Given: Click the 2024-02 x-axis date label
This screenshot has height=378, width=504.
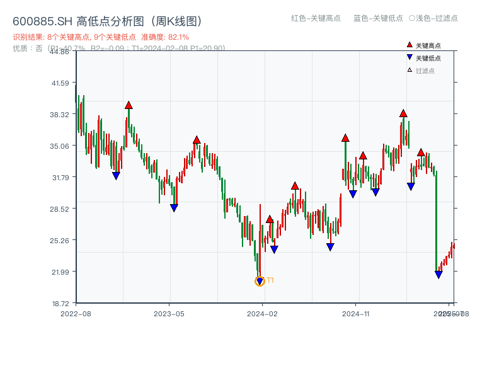Looking at the screenshot, I should [x=263, y=313].
